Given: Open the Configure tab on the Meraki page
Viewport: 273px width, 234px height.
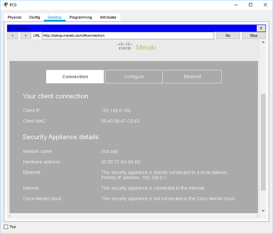Looking at the screenshot, I should tap(134, 77).
